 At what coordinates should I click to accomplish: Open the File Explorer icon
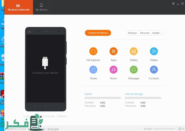coord(93,51)
